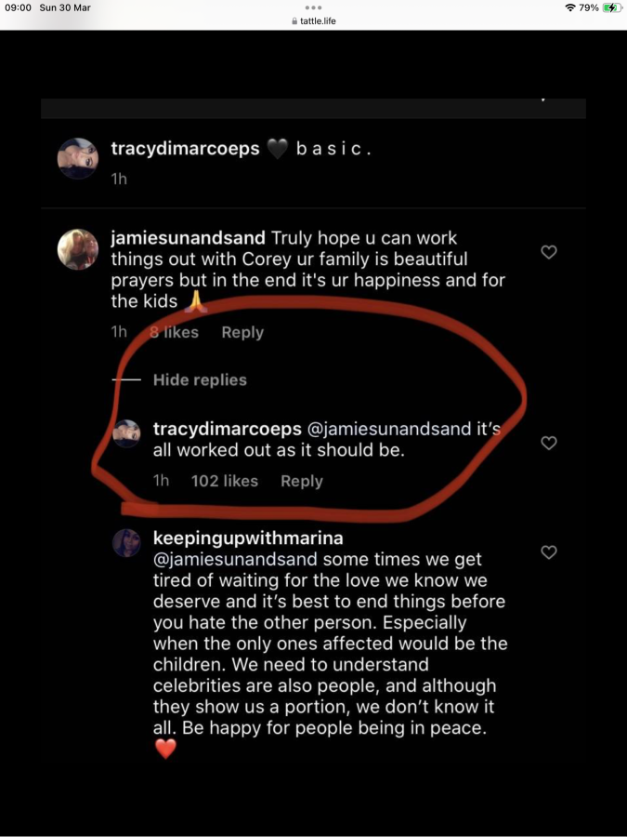Like tracydimarcoeps reply with heart icon
The width and height of the screenshot is (627, 837).
coord(549,443)
